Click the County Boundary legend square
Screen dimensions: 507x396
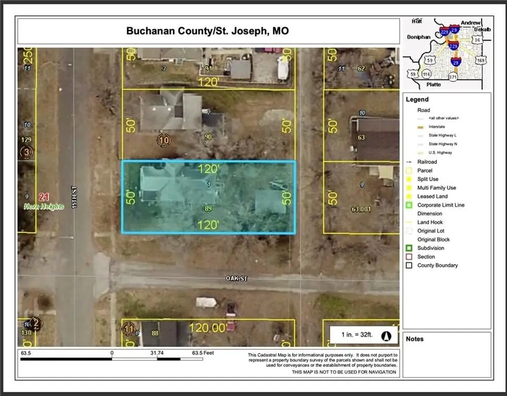pos(408,266)
